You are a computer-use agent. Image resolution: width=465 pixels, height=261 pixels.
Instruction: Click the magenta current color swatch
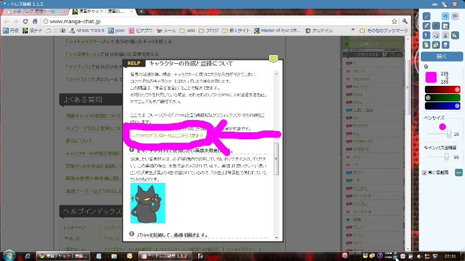[431, 77]
